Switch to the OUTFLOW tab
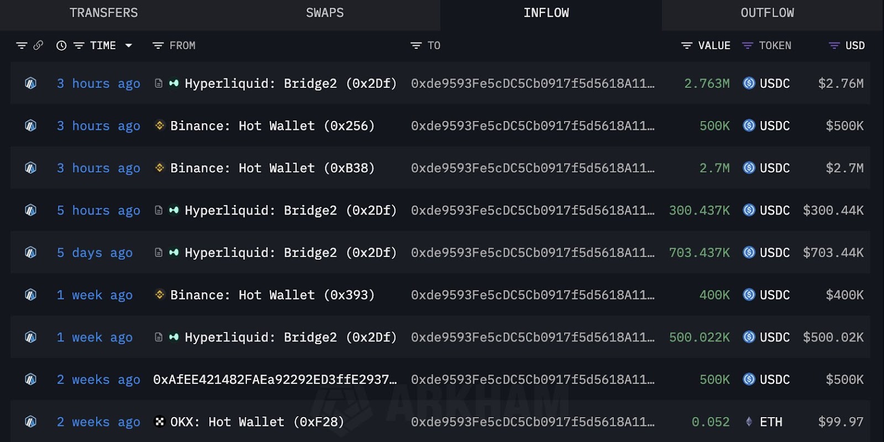This screenshot has width=884, height=442. pyautogui.click(x=767, y=13)
